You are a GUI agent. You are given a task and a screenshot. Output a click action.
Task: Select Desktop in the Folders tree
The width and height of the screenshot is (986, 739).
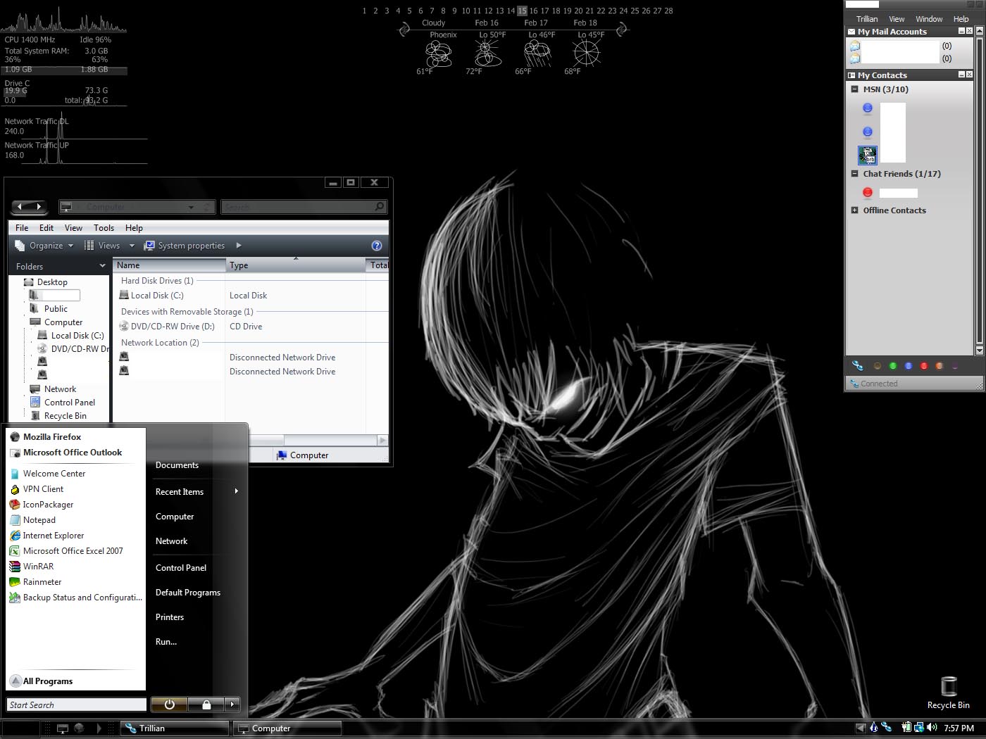tap(52, 282)
